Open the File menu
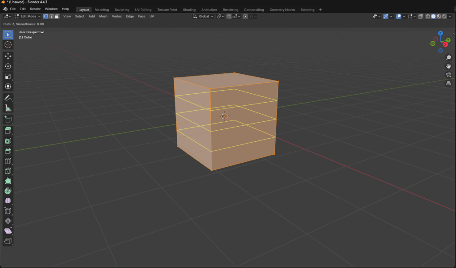 (13, 9)
